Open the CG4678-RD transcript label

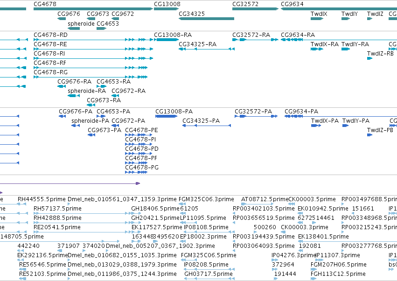click(50, 35)
